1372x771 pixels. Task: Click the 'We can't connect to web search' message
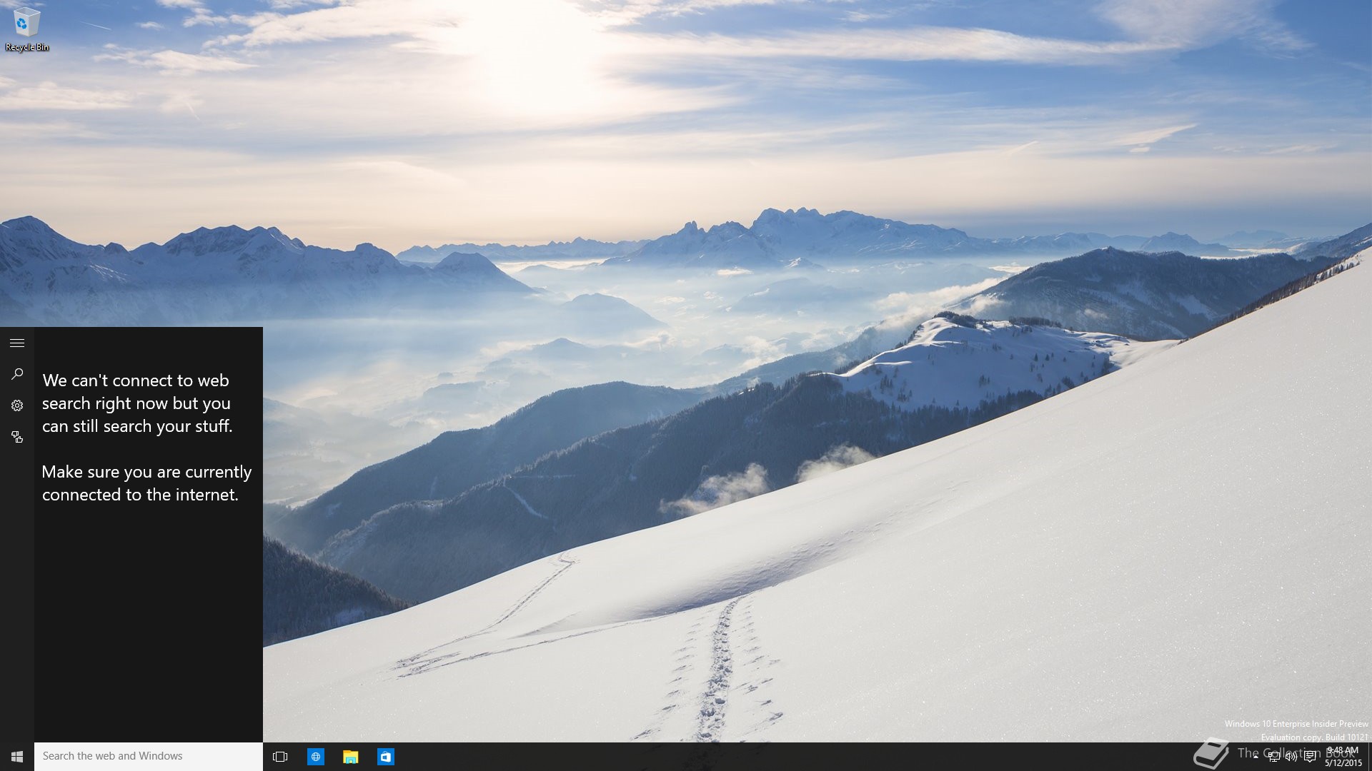(x=136, y=403)
